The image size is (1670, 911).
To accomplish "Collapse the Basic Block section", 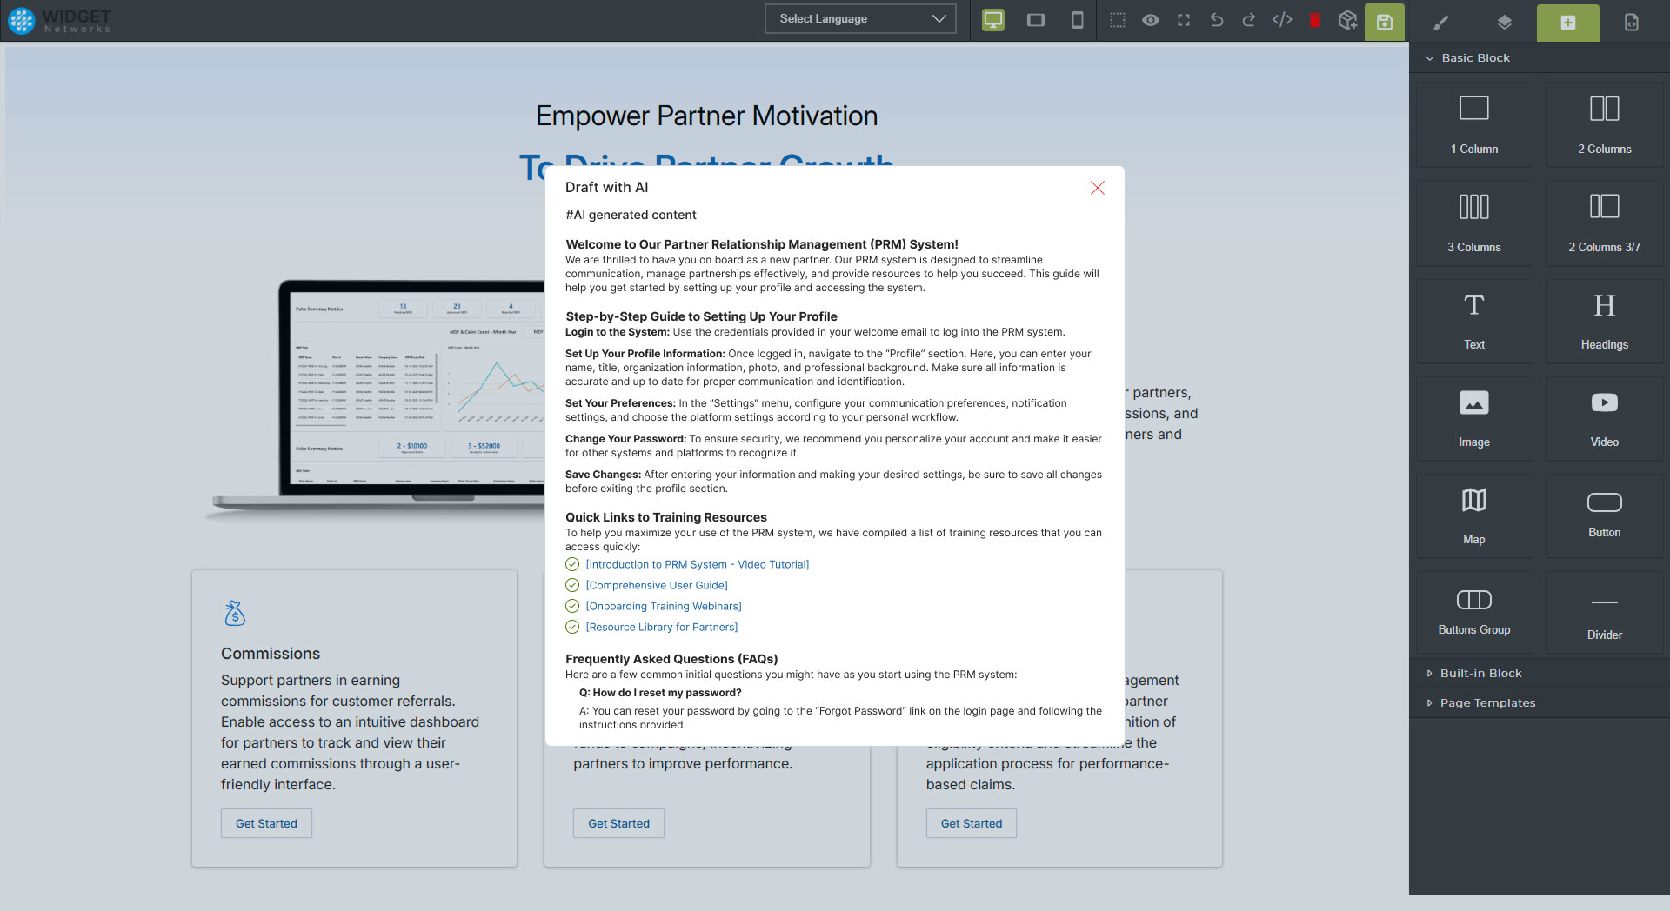I will 1475,57.
